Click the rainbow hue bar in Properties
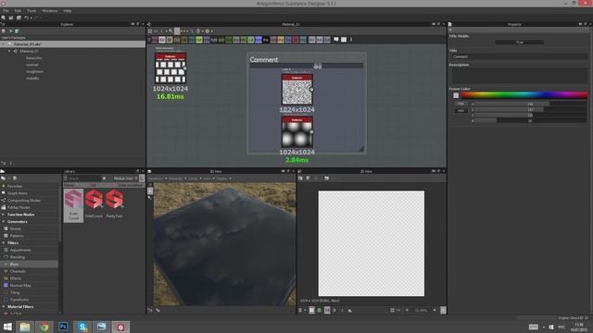Image resolution: width=593 pixels, height=333 pixels. pyautogui.click(x=524, y=95)
